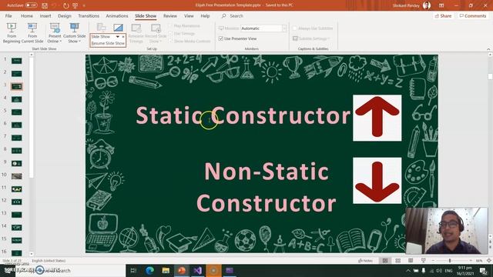
Task: Click English (United States) language indicator
Action: click(x=49, y=261)
